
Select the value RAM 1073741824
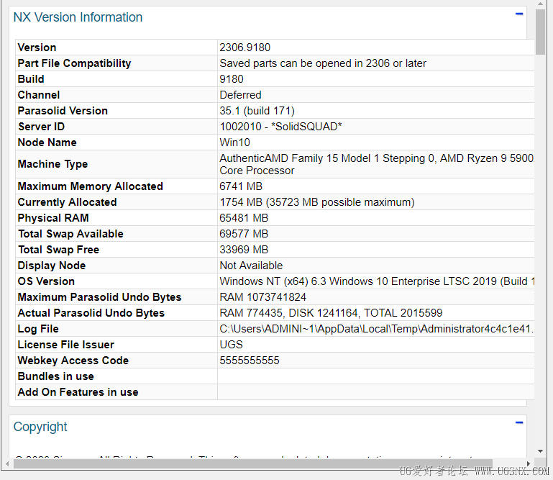(262, 297)
